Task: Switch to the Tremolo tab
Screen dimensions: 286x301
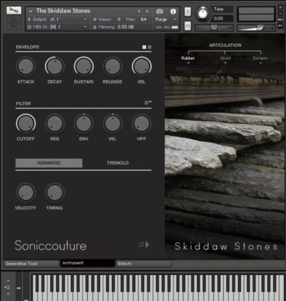Action: [x=118, y=163]
